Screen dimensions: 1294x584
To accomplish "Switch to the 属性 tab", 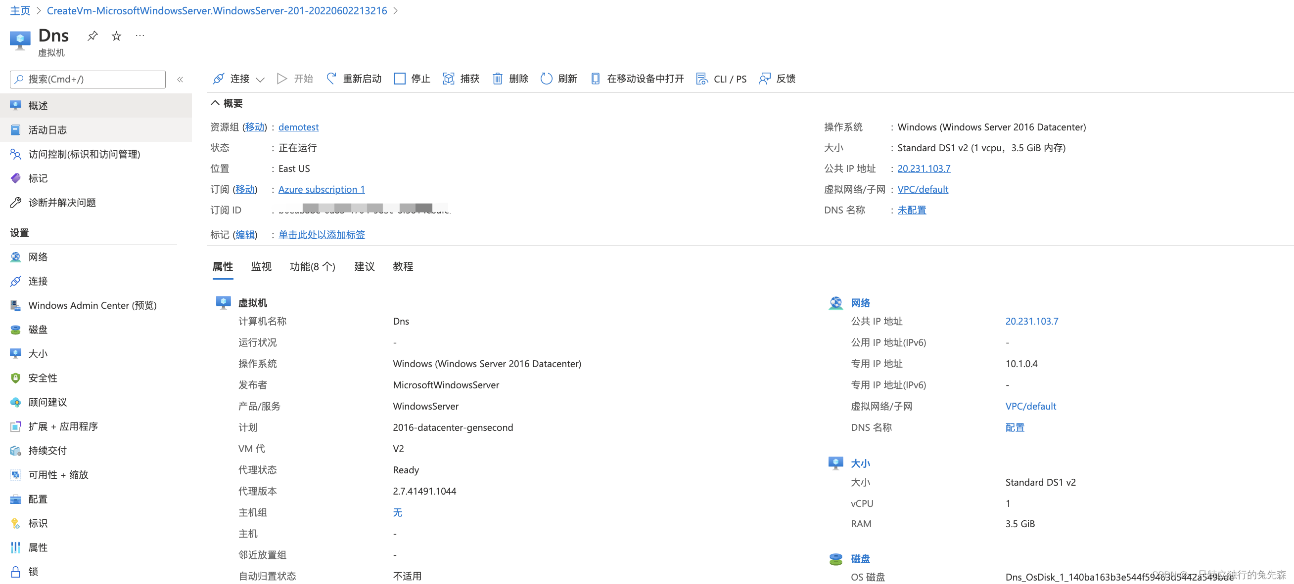I will (223, 266).
